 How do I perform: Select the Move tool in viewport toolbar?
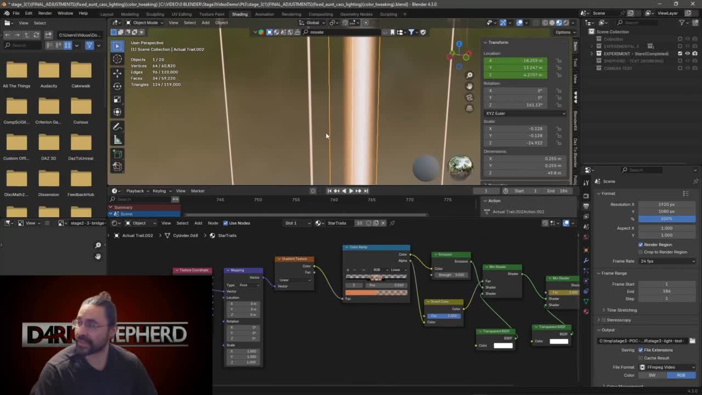point(117,72)
